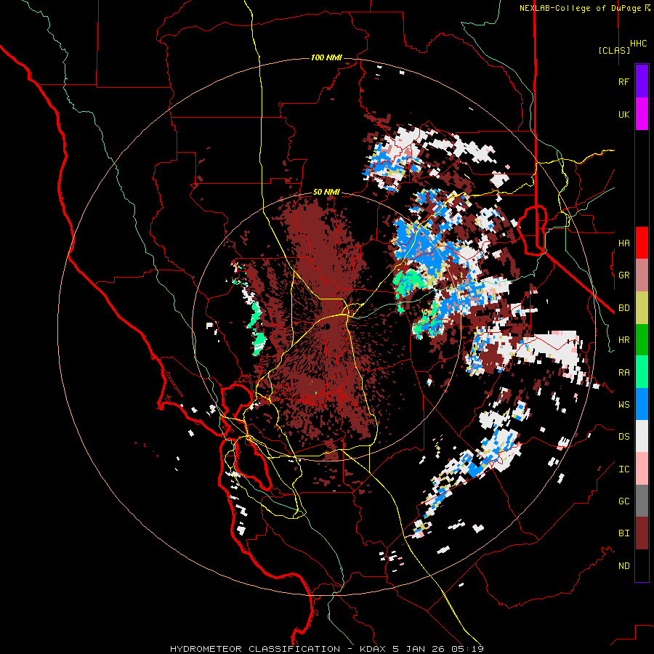Click the KDAX radar site center

[x=326, y=326]
